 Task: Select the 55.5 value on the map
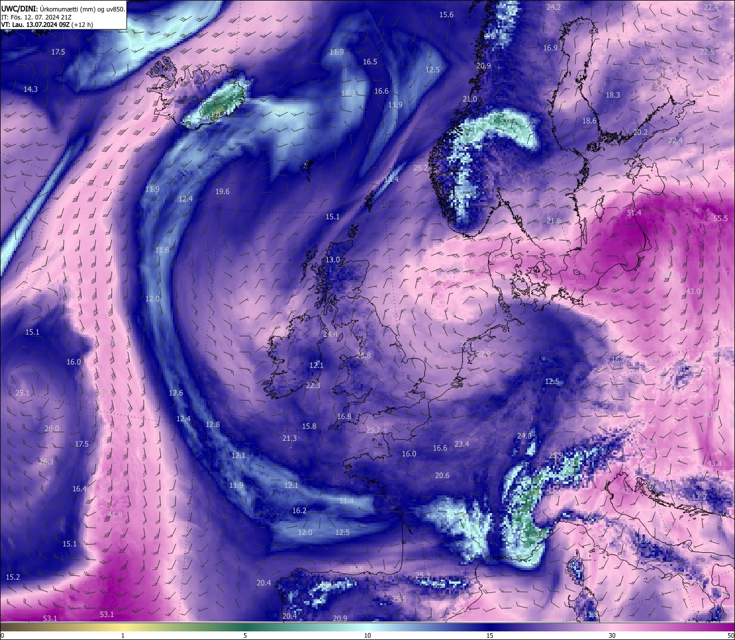(721, 218)
